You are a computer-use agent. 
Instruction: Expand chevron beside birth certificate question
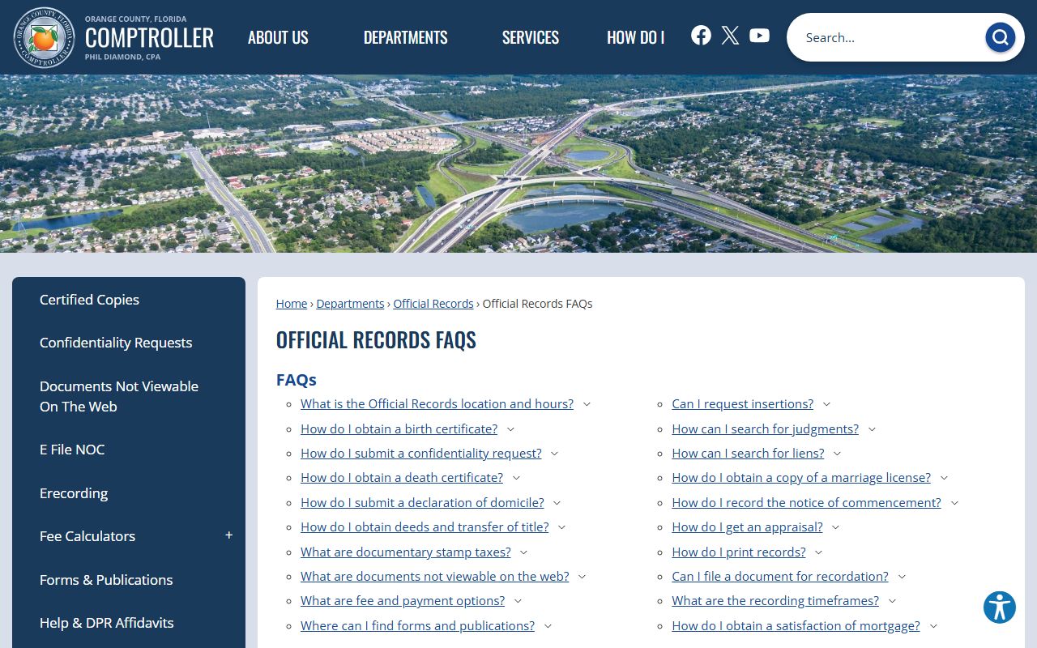(510, 429)
